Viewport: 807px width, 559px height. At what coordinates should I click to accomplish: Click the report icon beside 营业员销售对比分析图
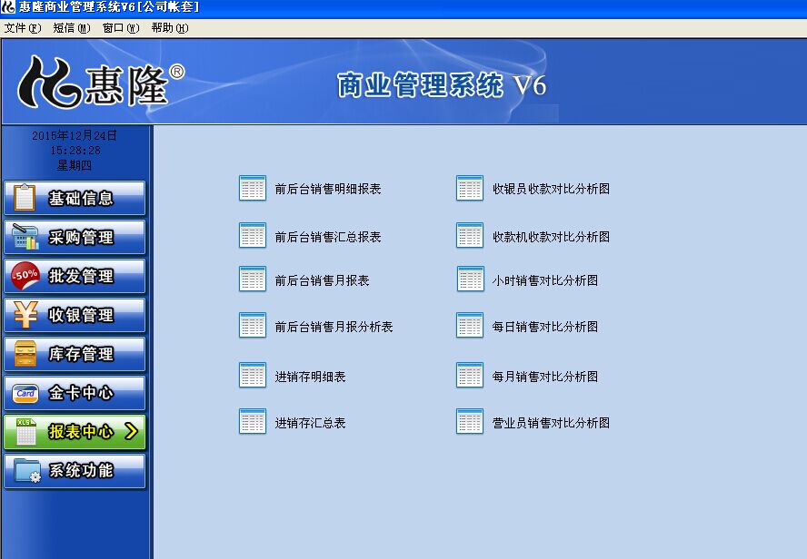469,421
